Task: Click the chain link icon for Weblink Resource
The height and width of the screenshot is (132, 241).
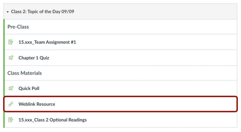Action: pos(11,104)
